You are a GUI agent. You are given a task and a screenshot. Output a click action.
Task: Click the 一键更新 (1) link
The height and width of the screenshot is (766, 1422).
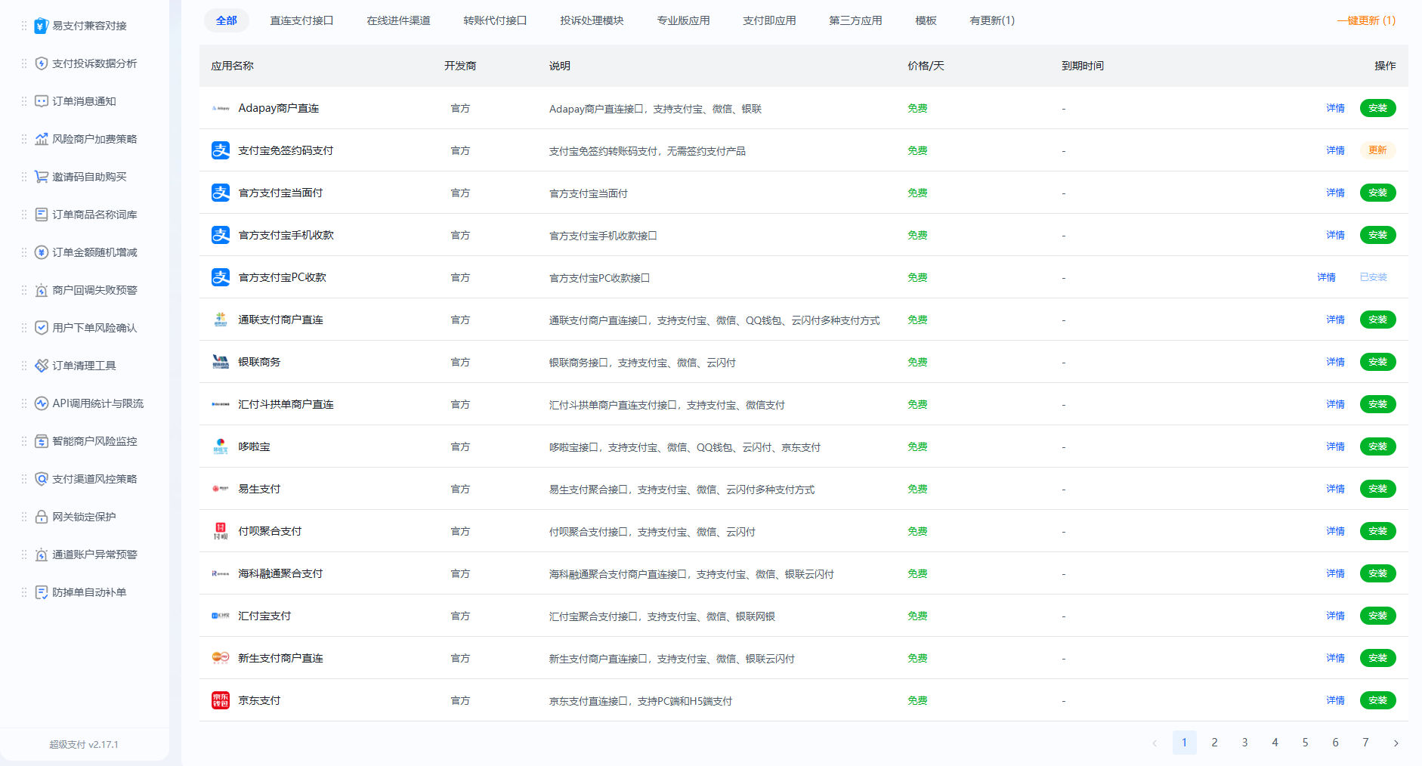coord(1366,20)
